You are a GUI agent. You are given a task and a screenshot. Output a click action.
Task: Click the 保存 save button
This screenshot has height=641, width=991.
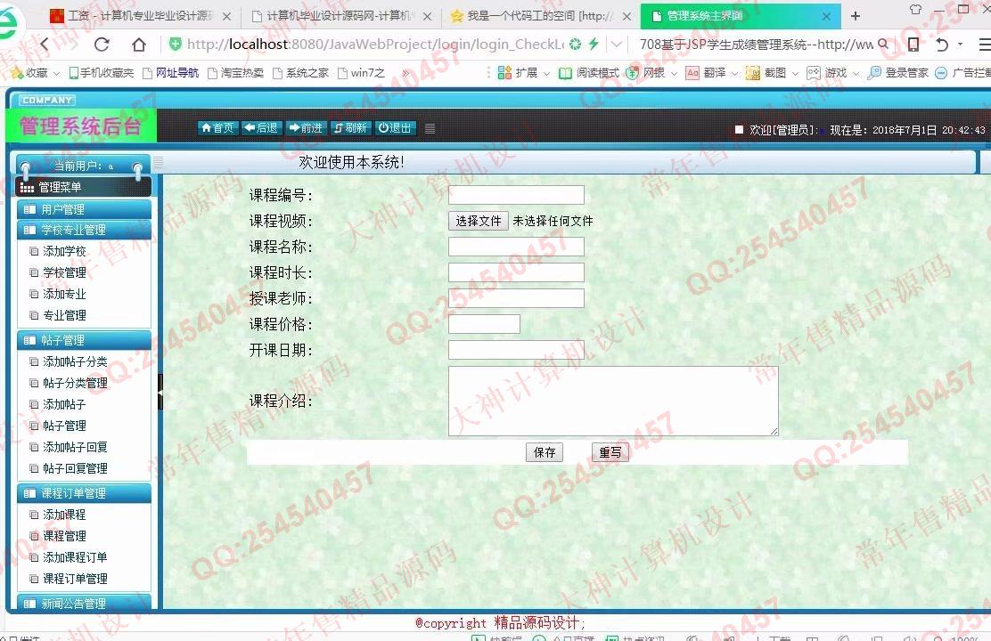pyautogui.click(x=544, y=452)
